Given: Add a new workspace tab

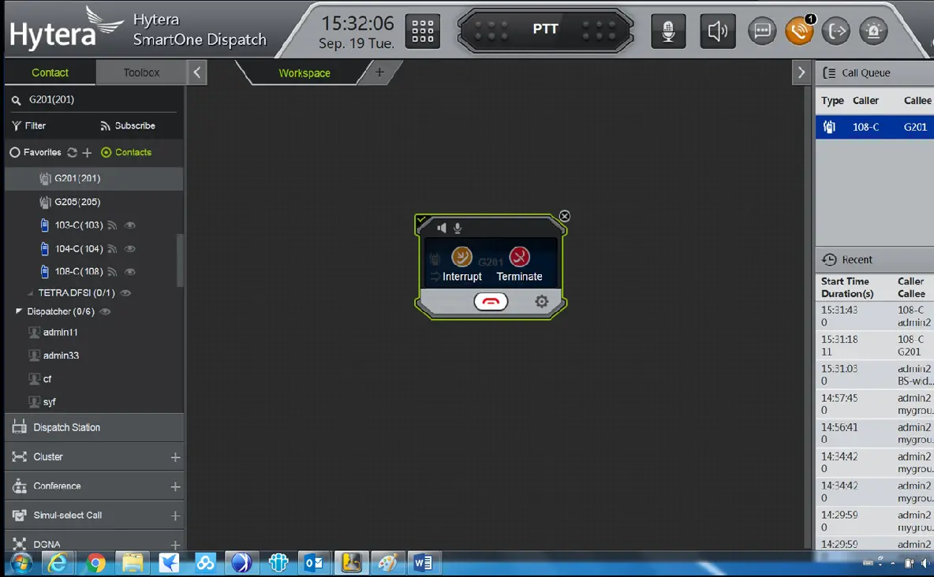Looking at the screenshot, I should pyautogui.click(x=379, y=73).
